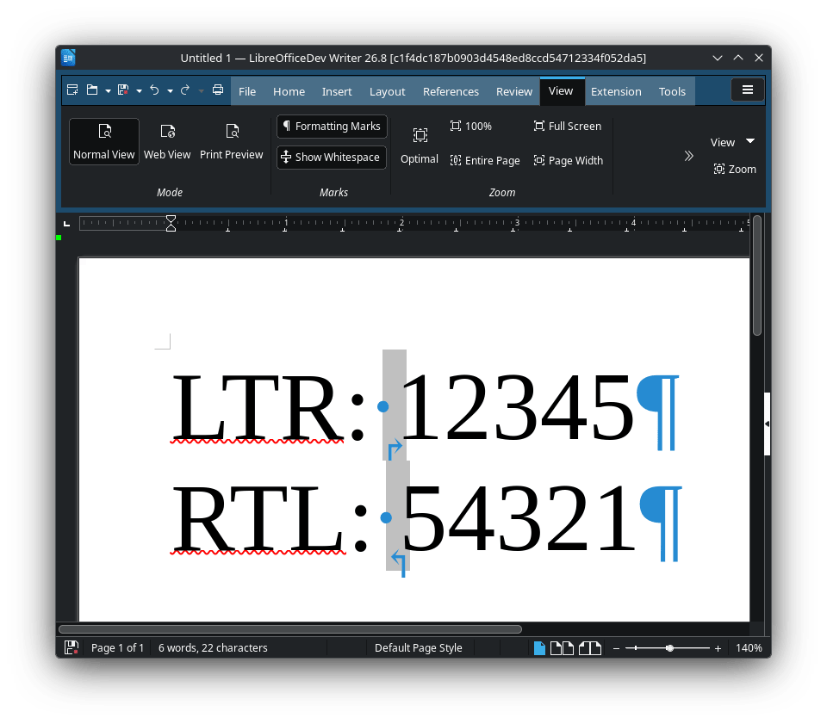Click the Save document floppy icon
Image resolution: width=827 pixels, height=724 pixels.
pyautogui.click(x=123, y=90)
